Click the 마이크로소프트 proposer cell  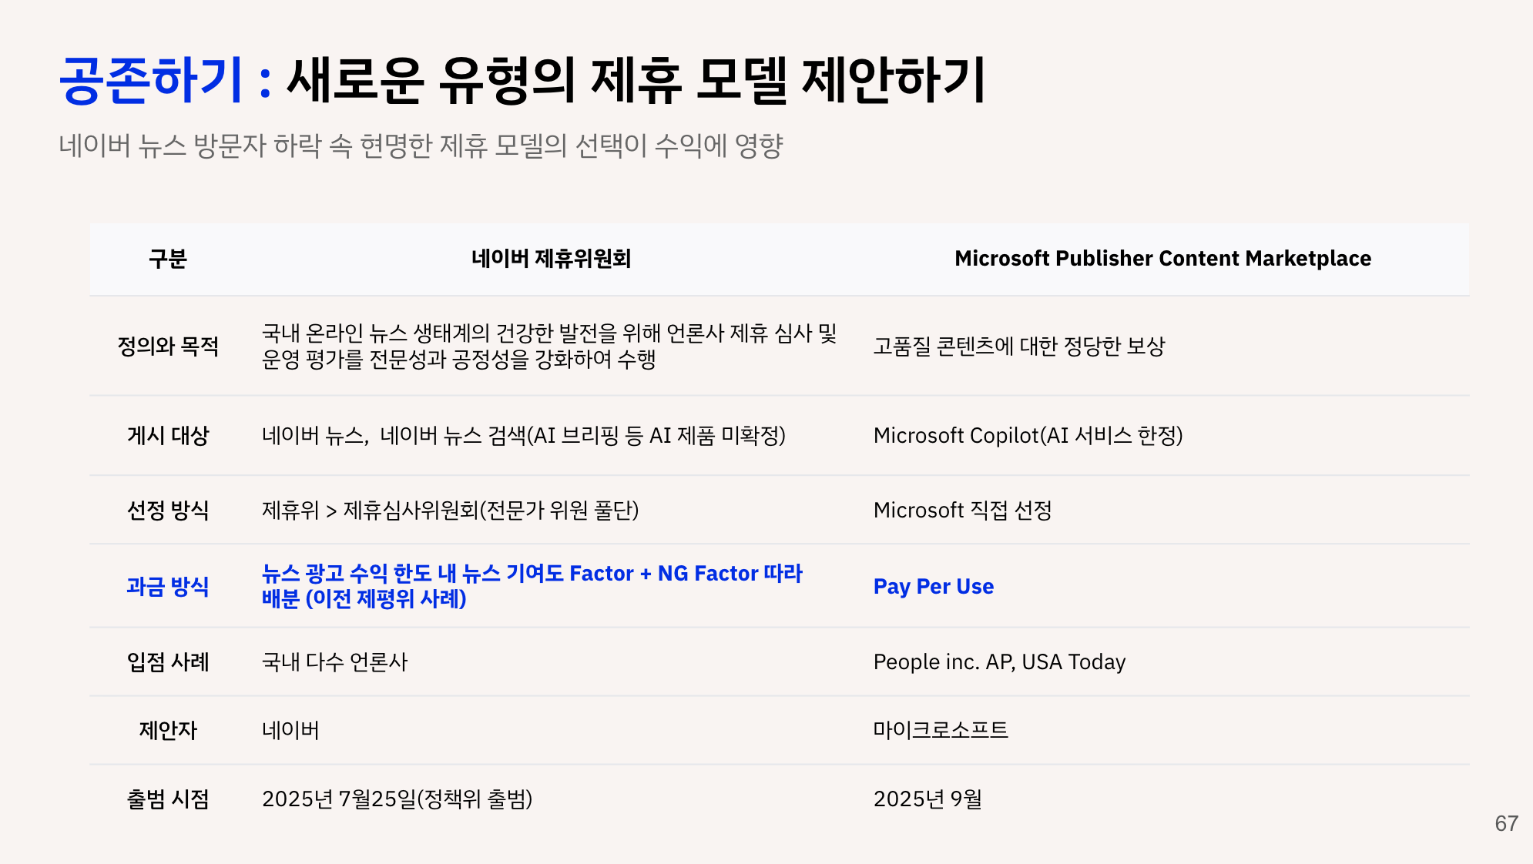[x=940, y=730]
